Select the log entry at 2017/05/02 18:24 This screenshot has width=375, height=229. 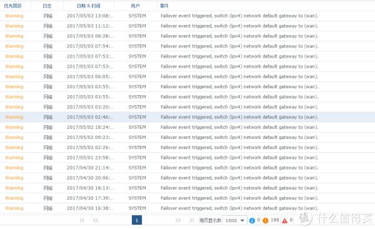[187, 127]
